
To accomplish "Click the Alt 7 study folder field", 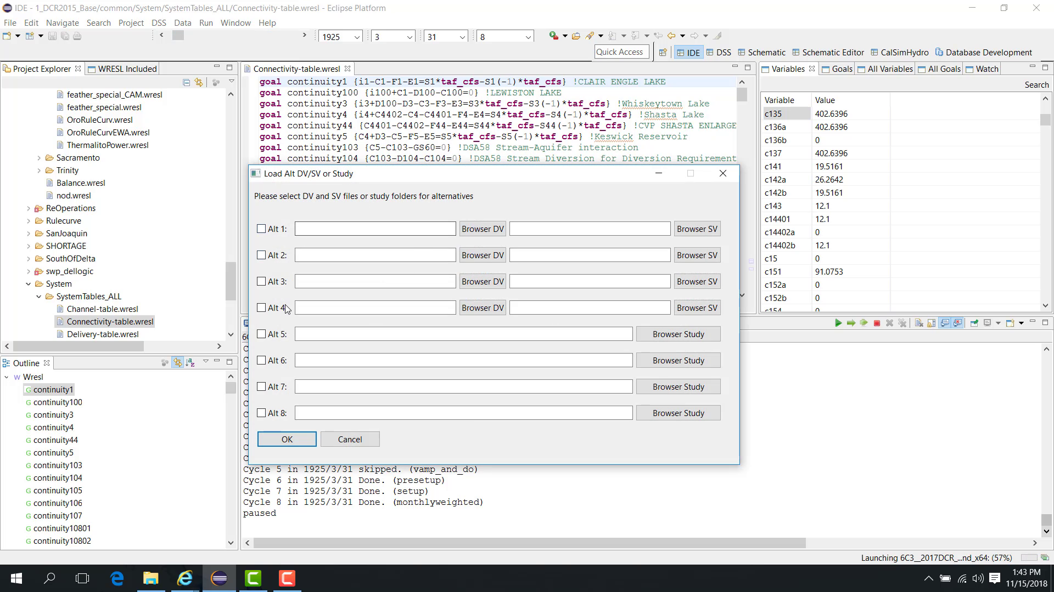I will (463, 386).
